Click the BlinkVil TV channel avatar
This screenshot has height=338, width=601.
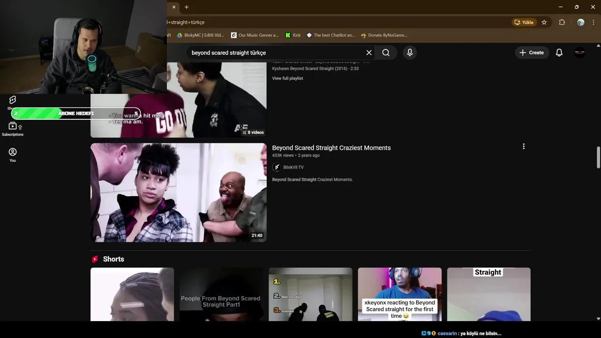point(277,168)
